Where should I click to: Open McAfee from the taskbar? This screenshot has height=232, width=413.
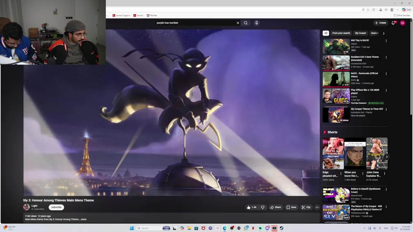pos(203,228)
